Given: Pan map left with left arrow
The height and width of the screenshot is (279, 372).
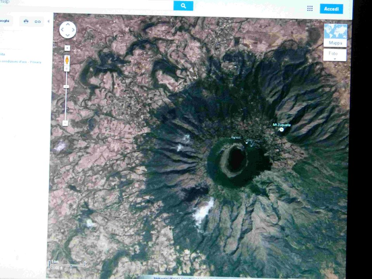Looking at the screenshot, I should 62,30.
